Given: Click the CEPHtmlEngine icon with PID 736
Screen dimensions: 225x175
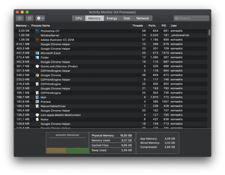Looking at the screenshot, I should tap(37, 93).
